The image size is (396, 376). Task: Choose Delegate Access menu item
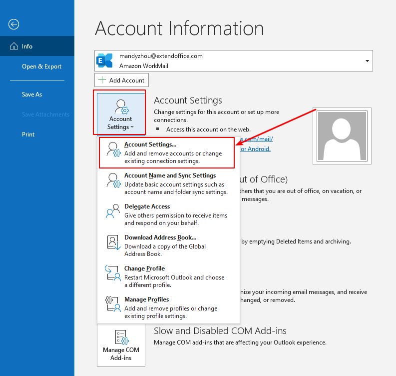pyautogui.click(x=168, y=214)
